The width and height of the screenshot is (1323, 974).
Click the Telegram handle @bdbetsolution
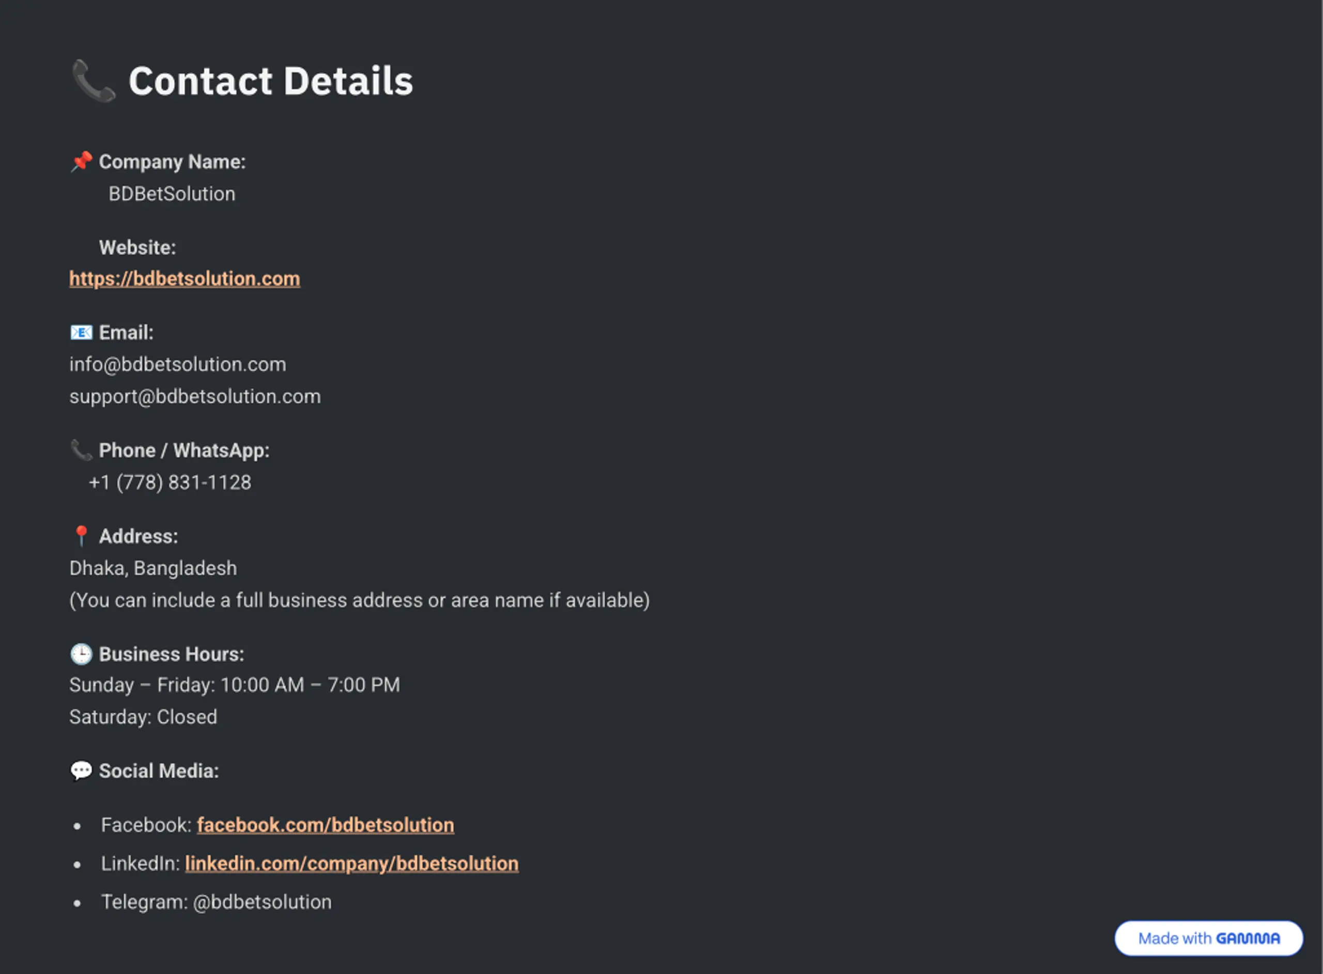[263, 902]
